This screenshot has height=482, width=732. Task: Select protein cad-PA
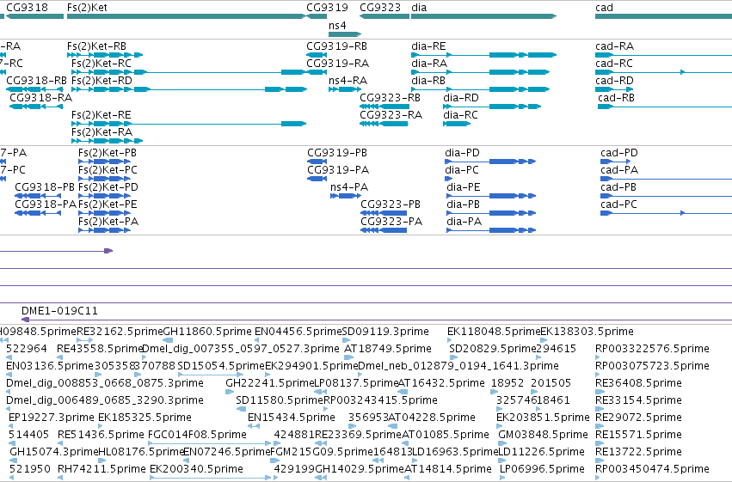coord(619,170)
